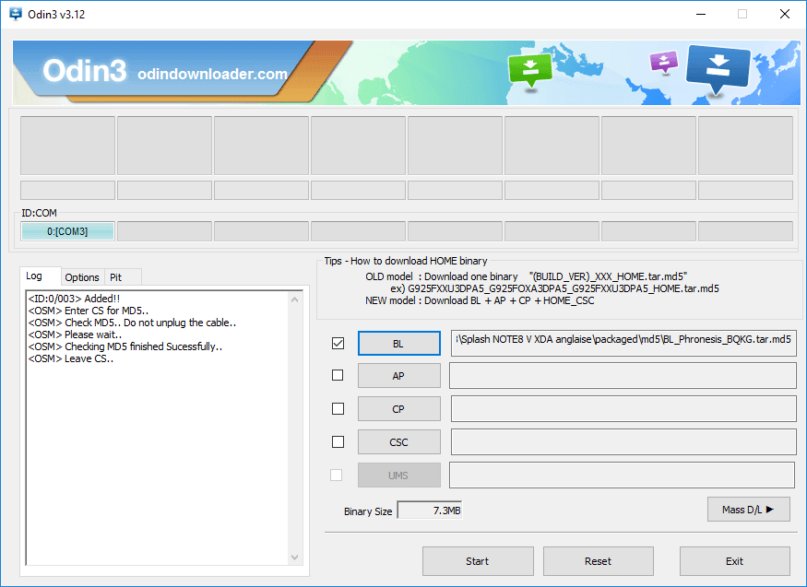
Task: Minimize the Odin3 window
Action: [700, 14]
